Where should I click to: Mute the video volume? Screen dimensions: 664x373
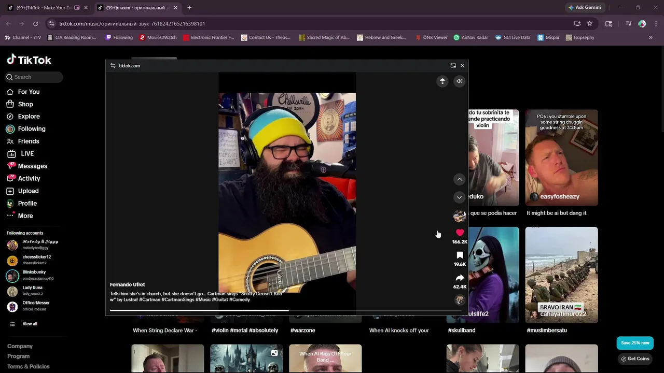459,81
